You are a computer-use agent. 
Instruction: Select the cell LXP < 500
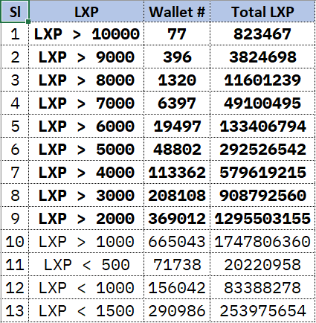coord(86,264)
